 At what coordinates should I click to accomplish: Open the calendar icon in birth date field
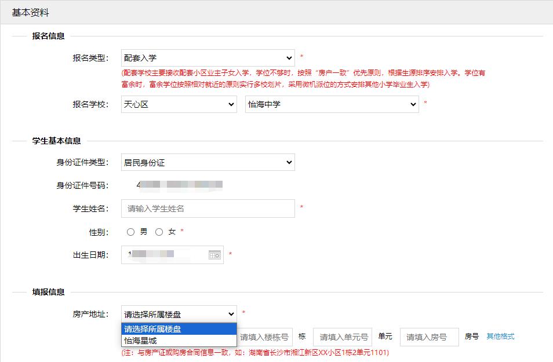tap(214, 255)
